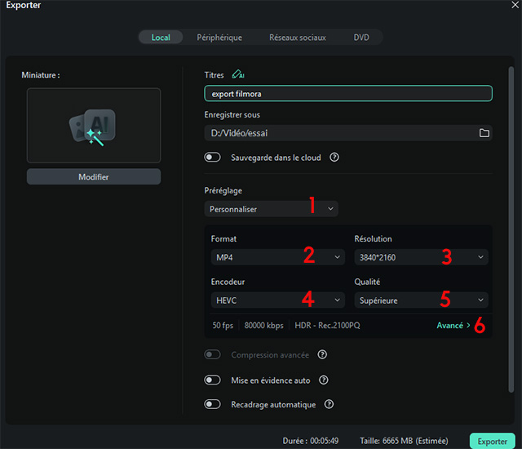Click help icon beside Sauvegarde dans le cloud
Screen dimensions: 522x449
click(x=334, y=158)
